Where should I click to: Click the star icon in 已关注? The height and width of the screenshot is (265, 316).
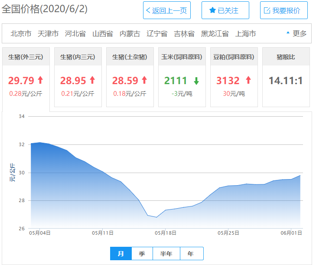tap(212, 10)
